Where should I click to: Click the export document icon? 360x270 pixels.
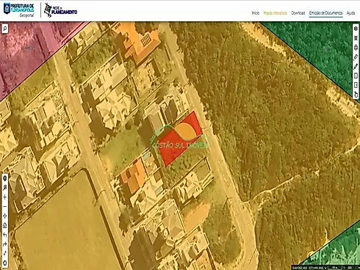pos(356,85)
